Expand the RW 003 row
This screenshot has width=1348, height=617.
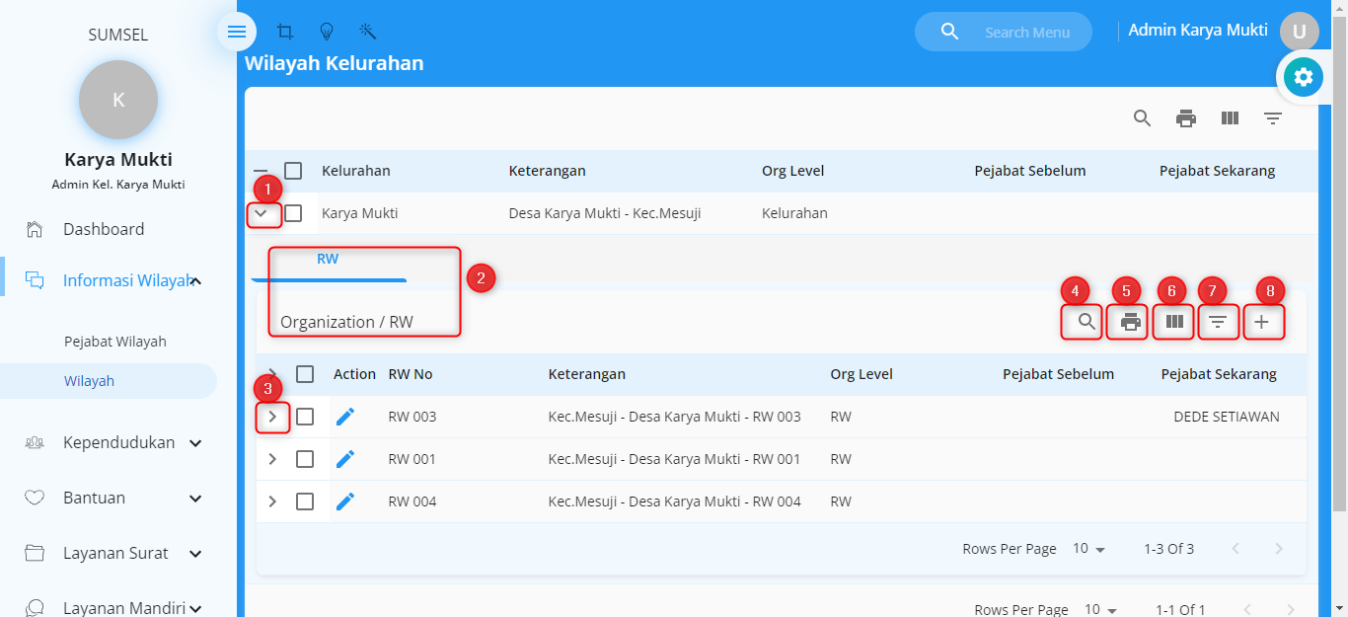tap(273, 417)
